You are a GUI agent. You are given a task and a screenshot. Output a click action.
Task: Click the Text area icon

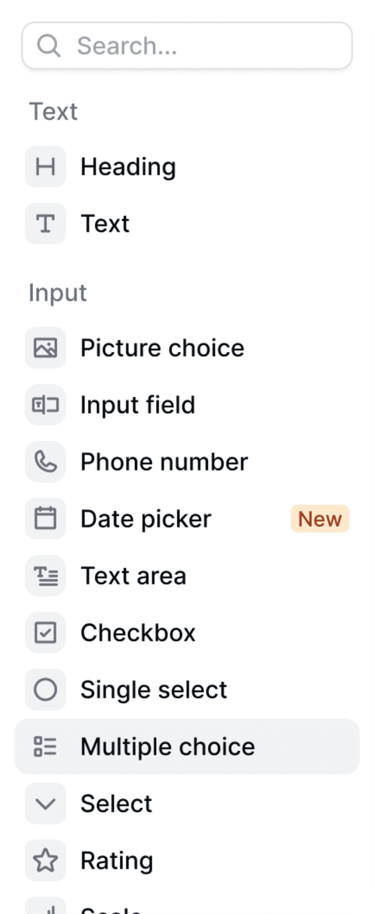click(45, 576)
